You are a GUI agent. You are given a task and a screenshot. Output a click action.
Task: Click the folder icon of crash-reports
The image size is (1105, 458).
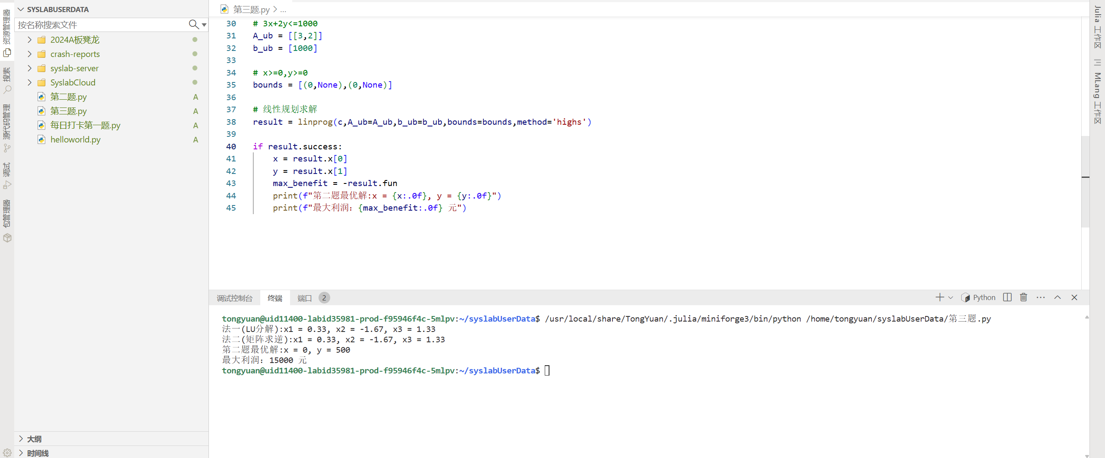41,54
